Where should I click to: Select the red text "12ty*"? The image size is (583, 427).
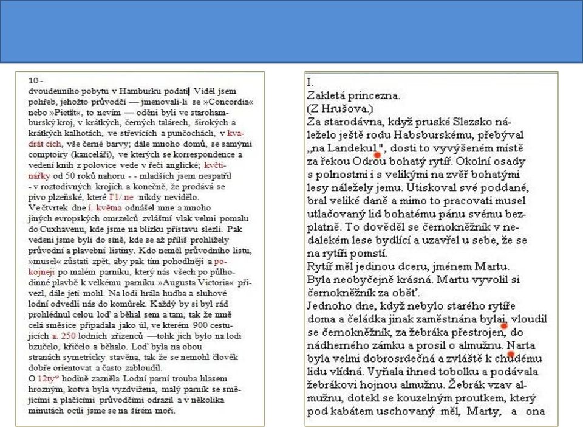click(x=49, y=379)
